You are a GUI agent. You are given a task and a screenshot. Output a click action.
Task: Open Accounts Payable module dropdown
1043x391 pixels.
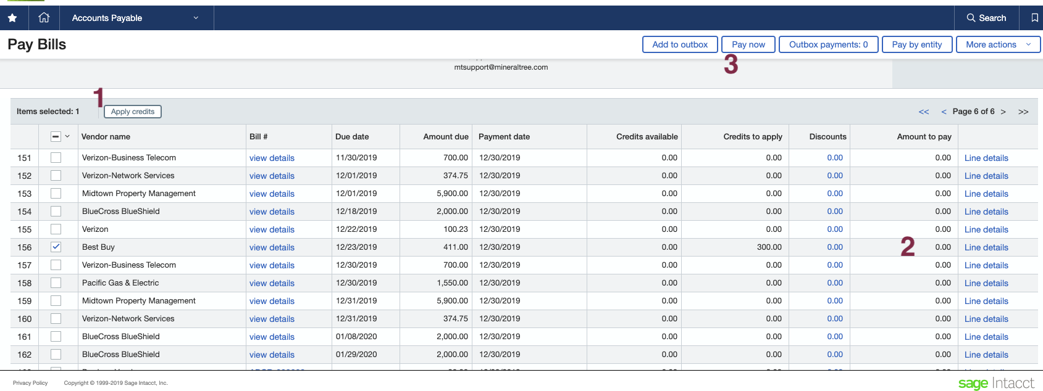136,18
